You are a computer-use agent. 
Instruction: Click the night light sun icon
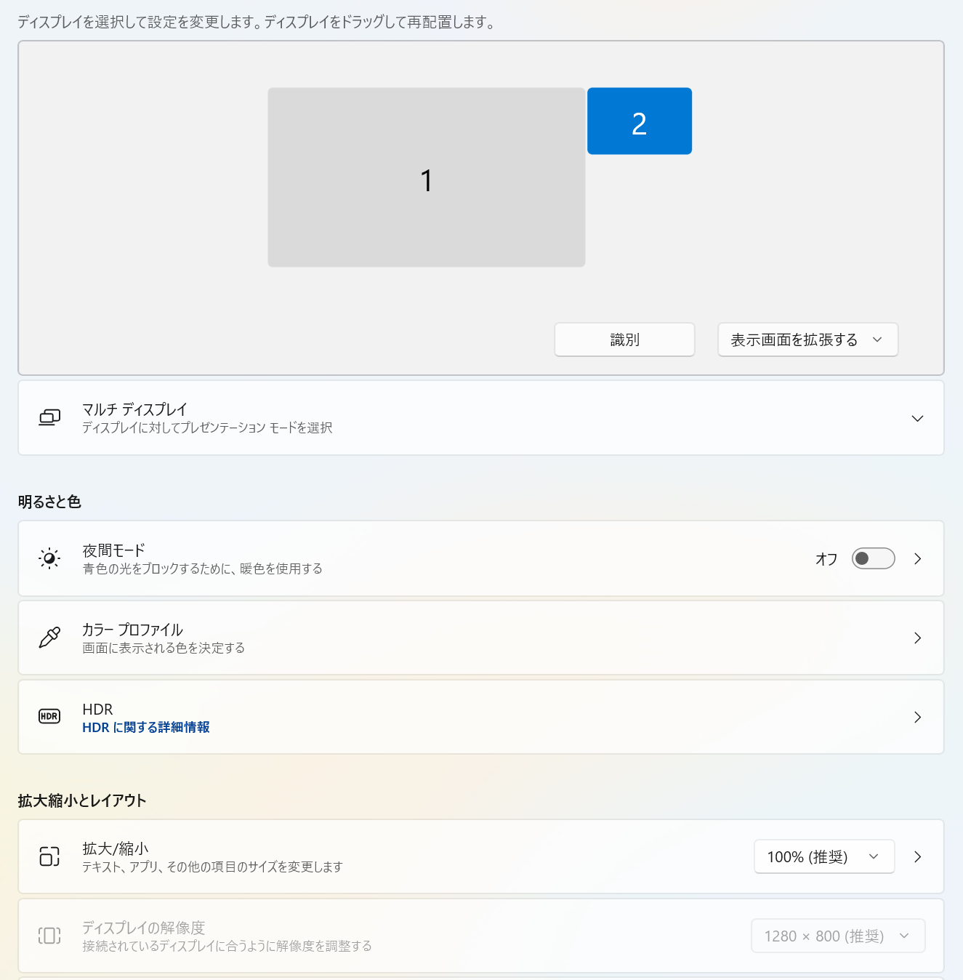pos(49,558)
